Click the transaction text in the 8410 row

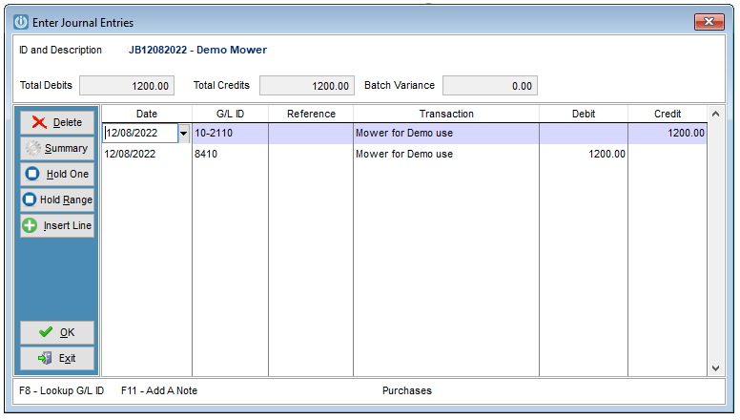pyautogui.click(x=404, y=154)
